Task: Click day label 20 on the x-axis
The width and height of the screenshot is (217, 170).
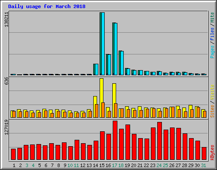Action: tap(134, 165)
